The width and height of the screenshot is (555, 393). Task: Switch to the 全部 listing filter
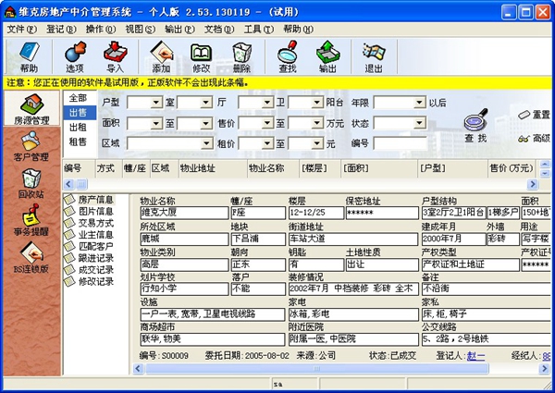pyautogui.click(x=78, y=98)
